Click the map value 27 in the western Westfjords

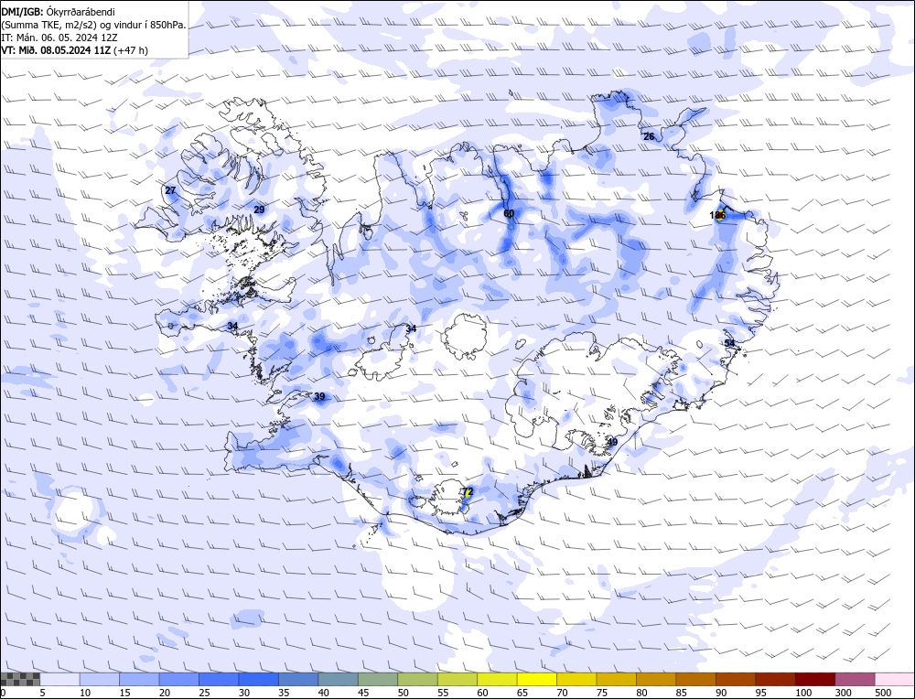(x=170, y=190)
